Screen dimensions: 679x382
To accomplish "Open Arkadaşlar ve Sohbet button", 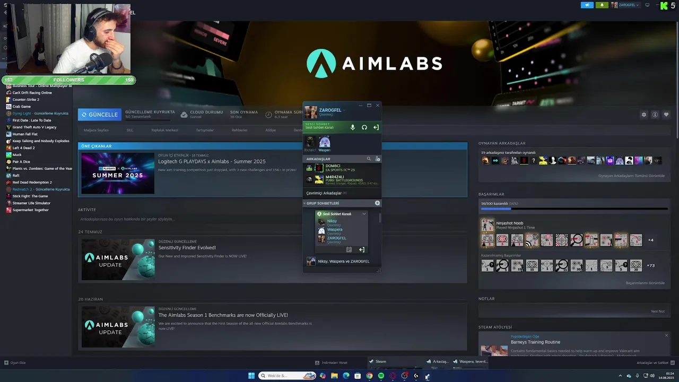I will click(655, 363).
